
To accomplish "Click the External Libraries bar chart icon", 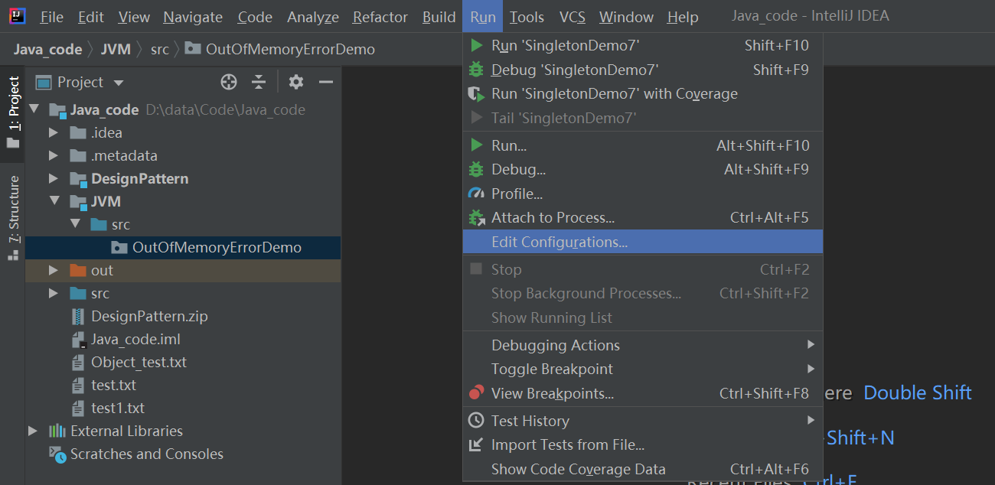I will 57,431.
